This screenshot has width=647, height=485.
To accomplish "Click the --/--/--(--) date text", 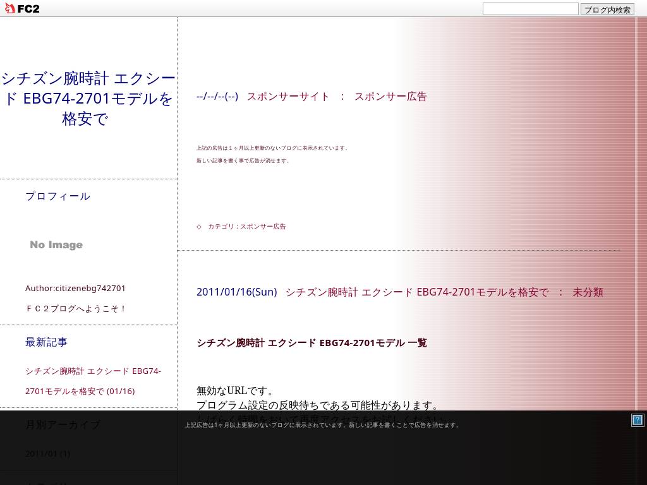I will click(x=217, y=97).
